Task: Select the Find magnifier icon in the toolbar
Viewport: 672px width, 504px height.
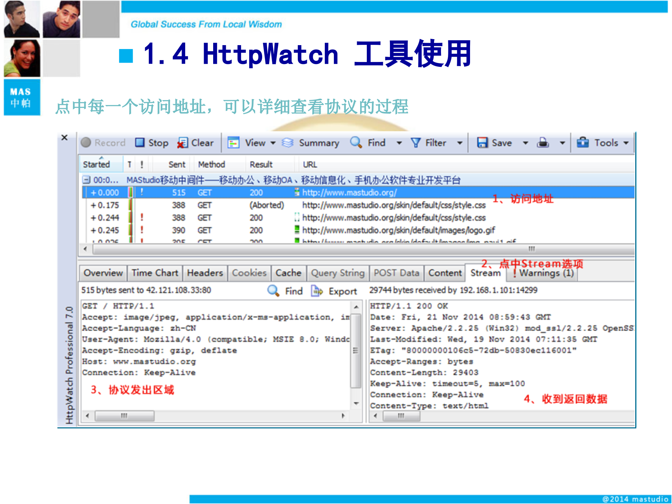Action: (x=356, y=142)
